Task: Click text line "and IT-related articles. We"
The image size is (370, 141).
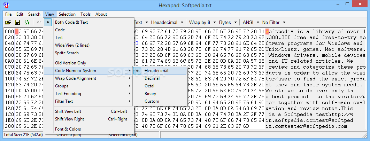Action: tap(311, 61)
